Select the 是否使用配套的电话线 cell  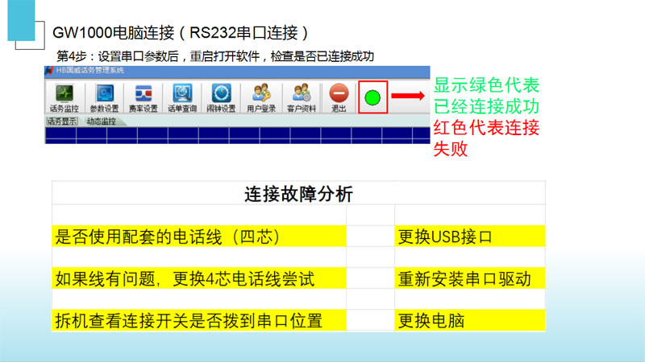point(198,237)
